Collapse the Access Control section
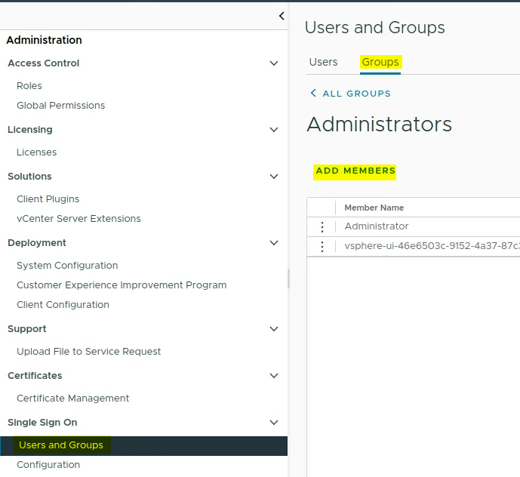 coord(274,63)
